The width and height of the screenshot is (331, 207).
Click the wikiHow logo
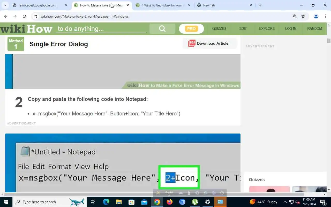[x=26, y=29]
